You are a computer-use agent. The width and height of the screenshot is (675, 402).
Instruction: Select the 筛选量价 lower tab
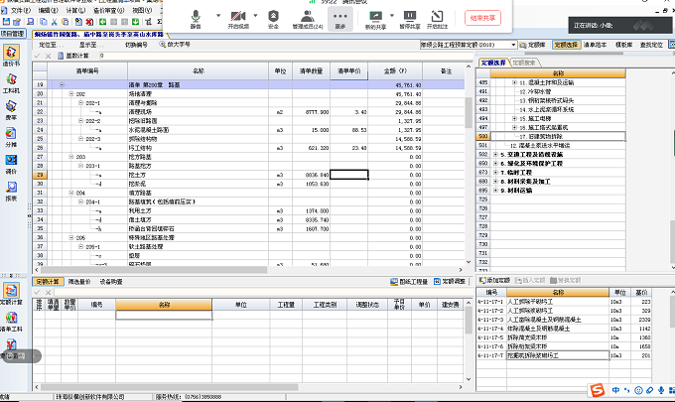click(79, 282)
